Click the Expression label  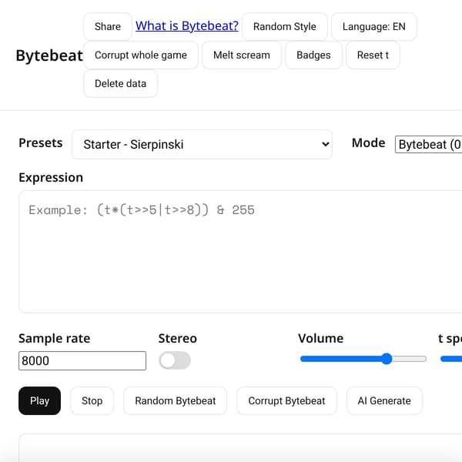click(51, 178)
